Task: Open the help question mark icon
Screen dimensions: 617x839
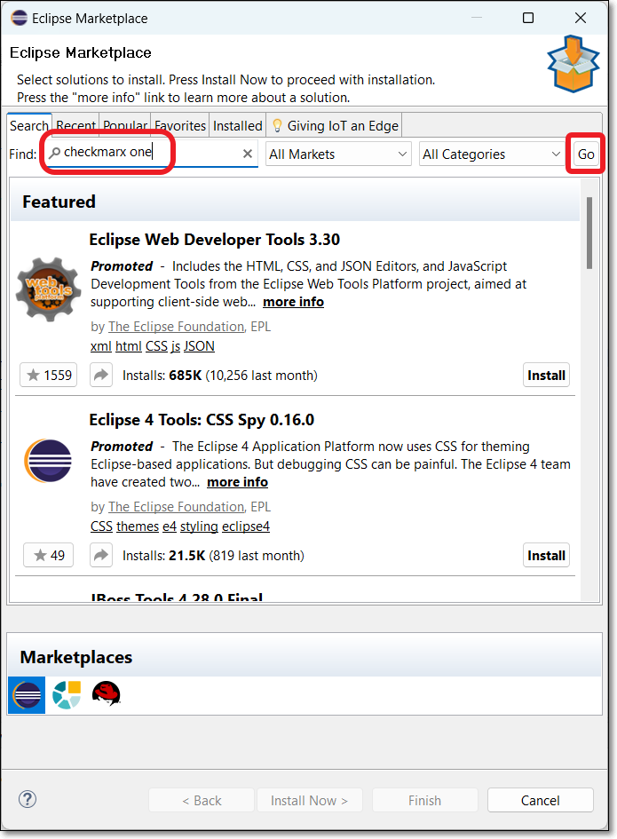Action: [x=28, y=799]
